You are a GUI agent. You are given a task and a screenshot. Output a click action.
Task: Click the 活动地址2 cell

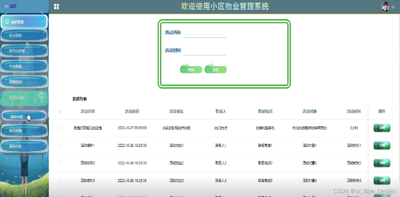(176, 163)
